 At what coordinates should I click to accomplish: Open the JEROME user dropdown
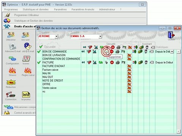click(x=56, y=36)
